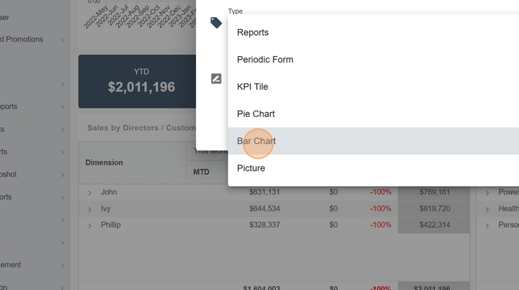This screenshot has width=519, height=290.
Task: Select Picture as the type
Action: click(x=251, y=168)
